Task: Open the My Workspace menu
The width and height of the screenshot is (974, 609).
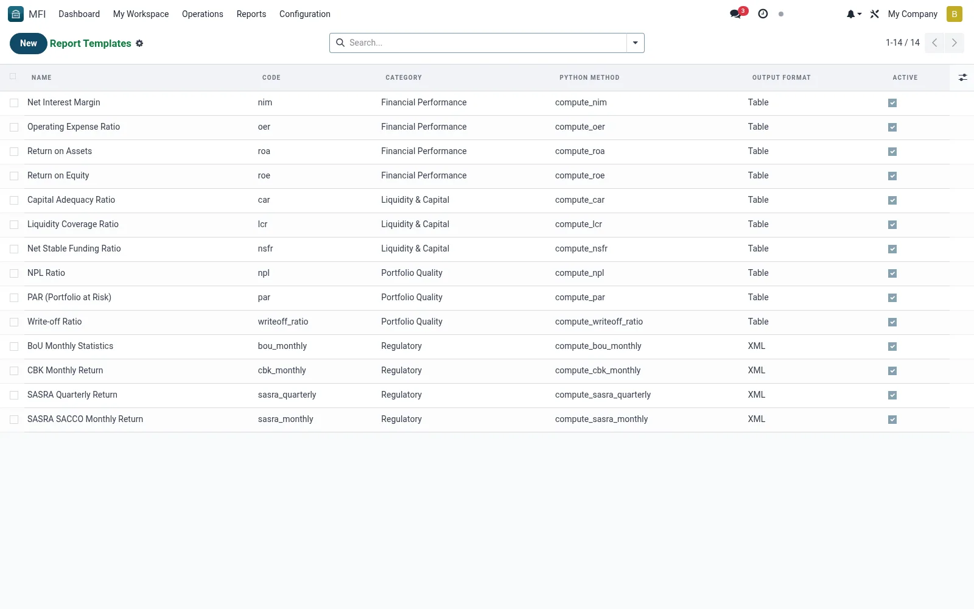Action: 141,14
